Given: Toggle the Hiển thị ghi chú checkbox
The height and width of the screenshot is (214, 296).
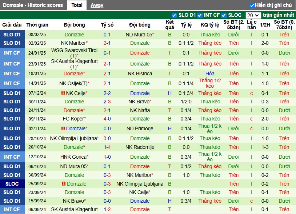Looking at the screenshot, I should [x=252, y=5].
